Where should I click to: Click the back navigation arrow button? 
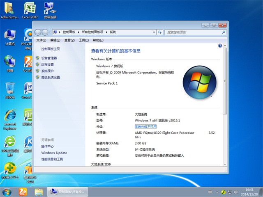click(x=38, y=32)
